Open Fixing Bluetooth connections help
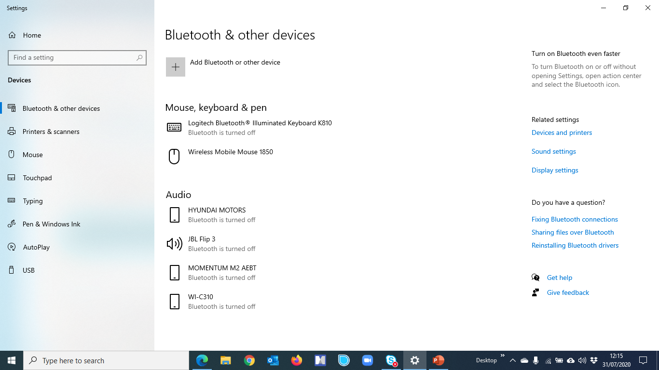This screenshot has height=370, width=659. pyautogui.click(x=575, y=219)
